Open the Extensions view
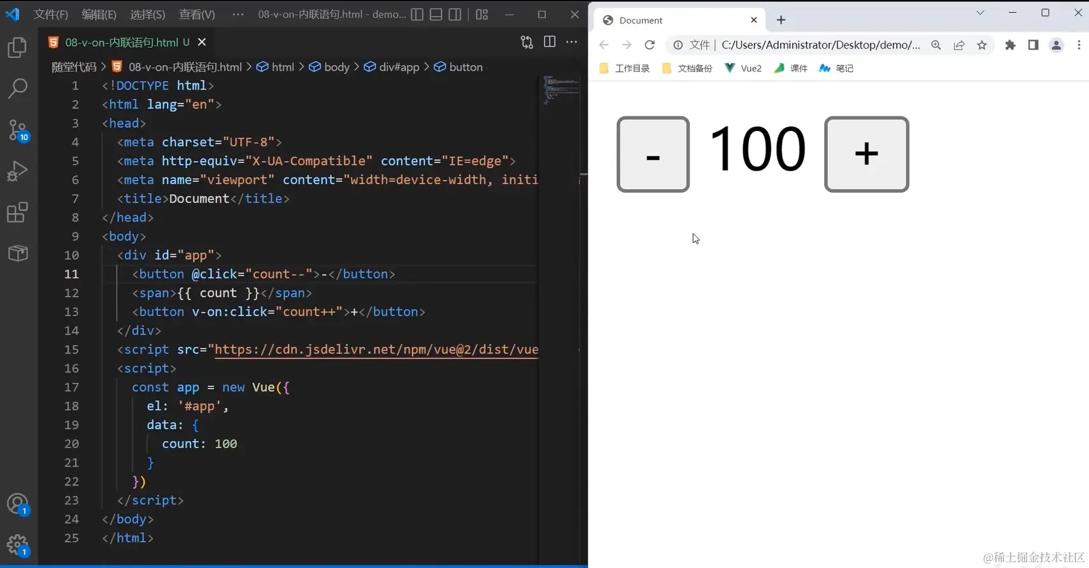This screenshot has width=1089, height=568. (17, 212)
